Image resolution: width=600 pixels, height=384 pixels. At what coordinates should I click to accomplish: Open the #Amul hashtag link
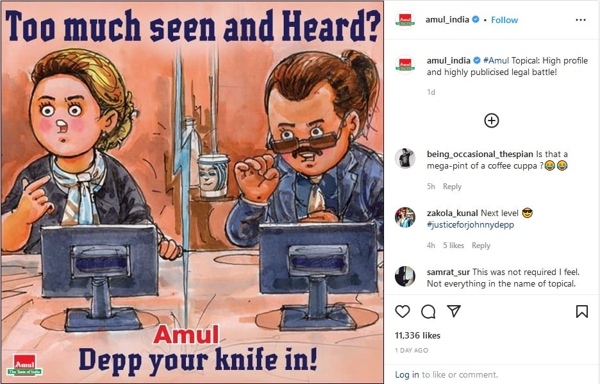(496, 60)
